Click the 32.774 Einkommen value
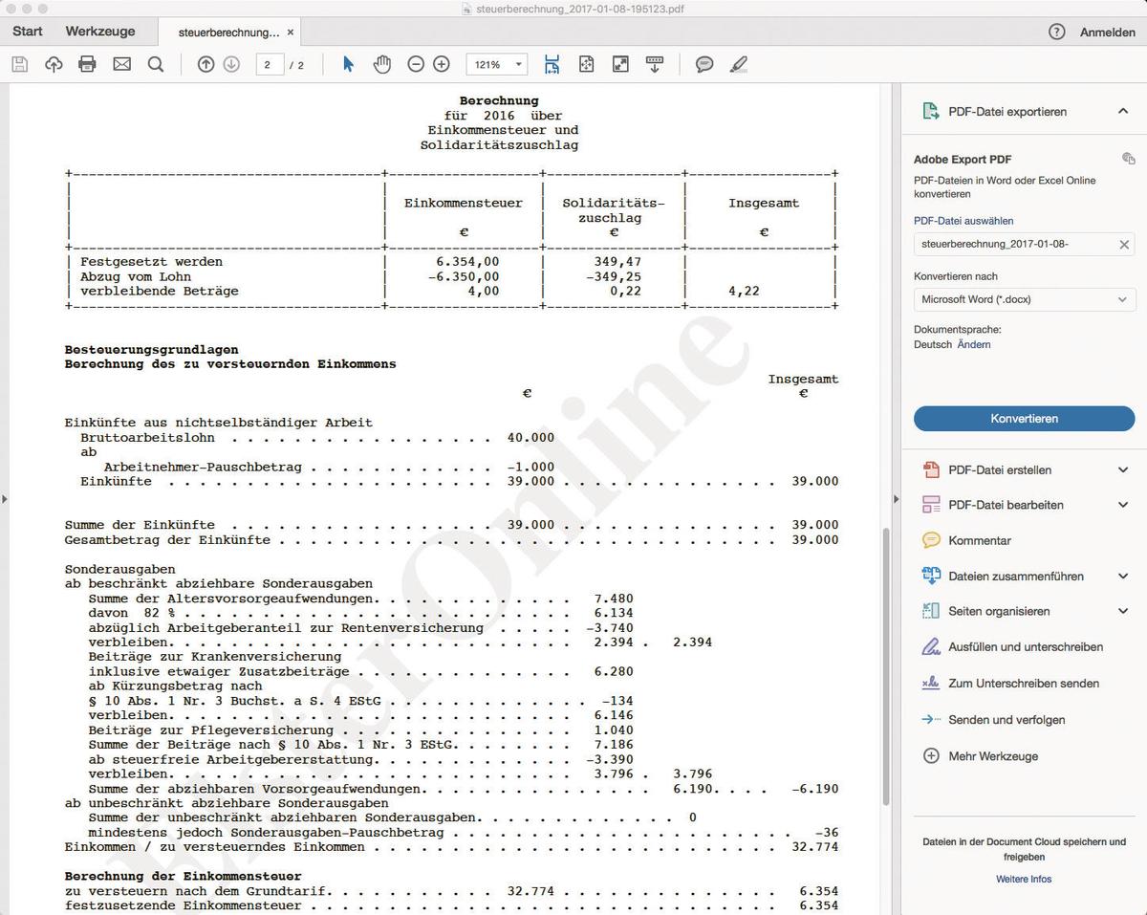 tap(815, 847)
